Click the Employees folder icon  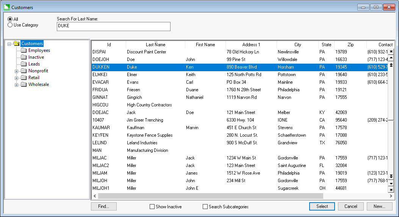(23, 50)
